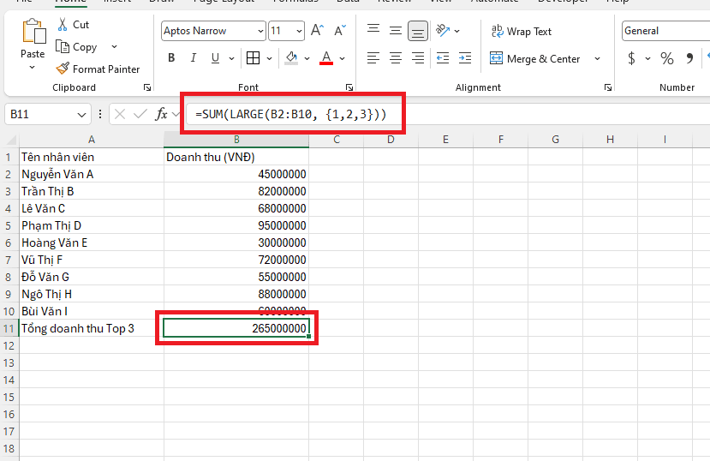Screen dimensions: 710x461
Task: Toggle underline formatting
Action: (216, 58)
